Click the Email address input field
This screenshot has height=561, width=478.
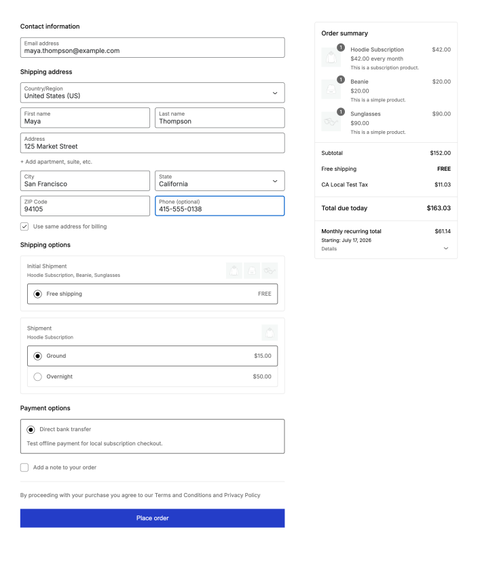pyautogui.click(x=153, y=48)
